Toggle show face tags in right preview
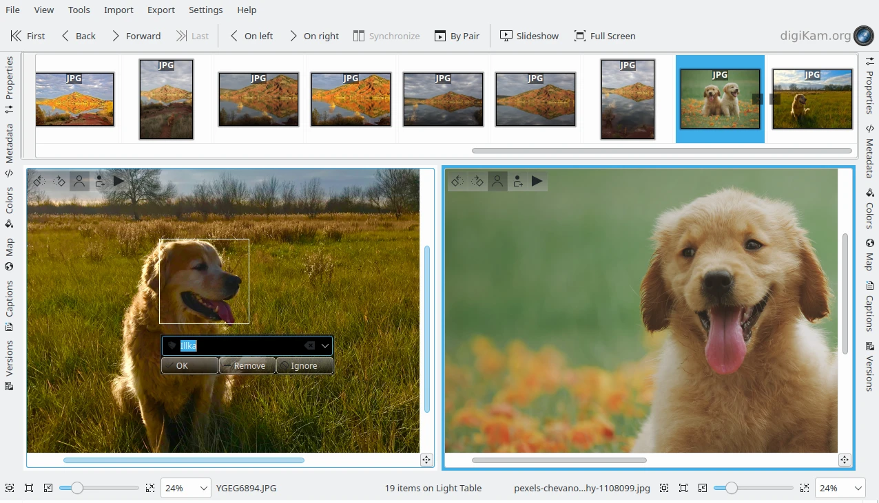 [497, 181]
